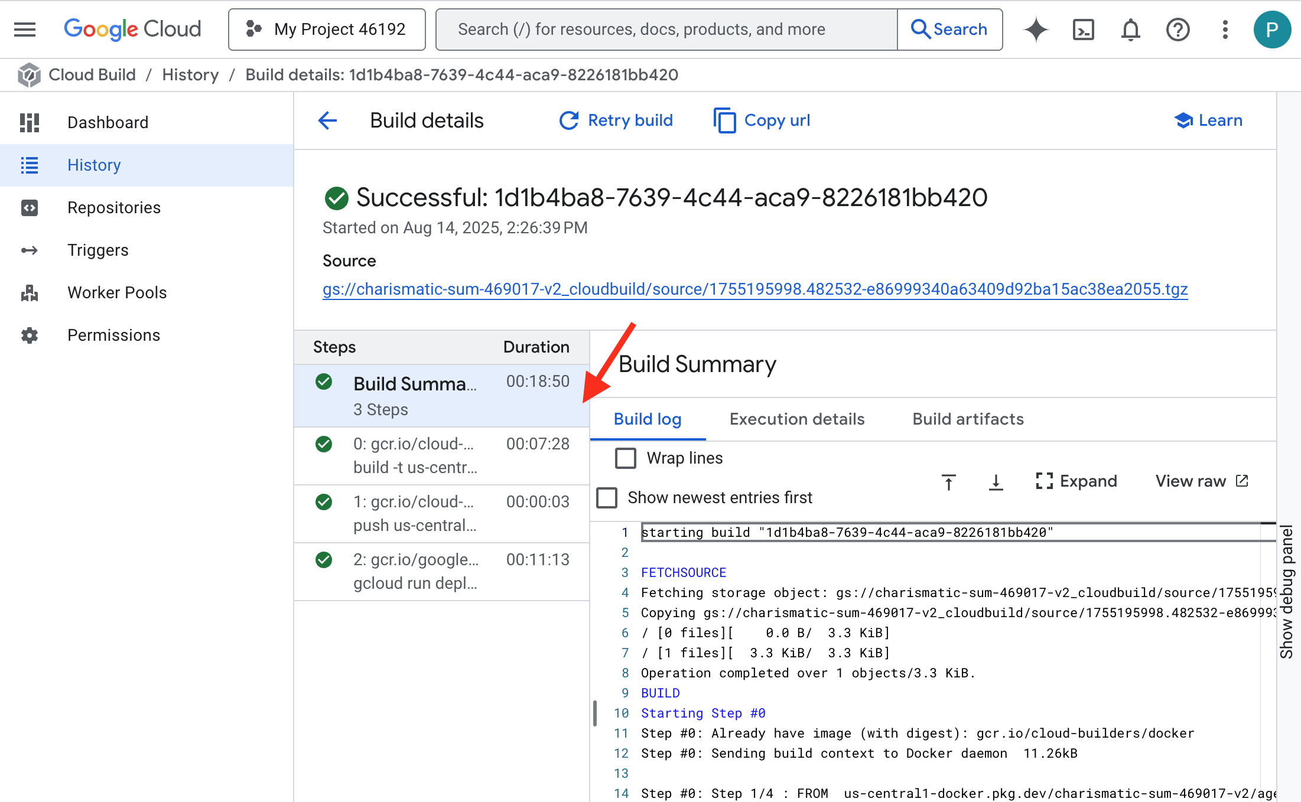This screenshot has height=802, width=1301.
Task: Switch to Build artifacts tab
Action: coord(968,419)
